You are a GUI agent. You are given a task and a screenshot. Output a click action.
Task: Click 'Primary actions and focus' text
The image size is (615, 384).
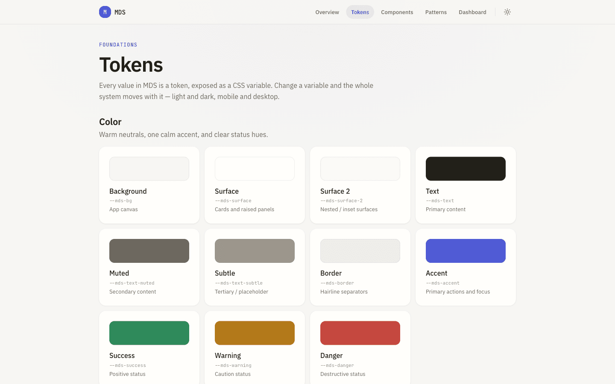[458, 292]
